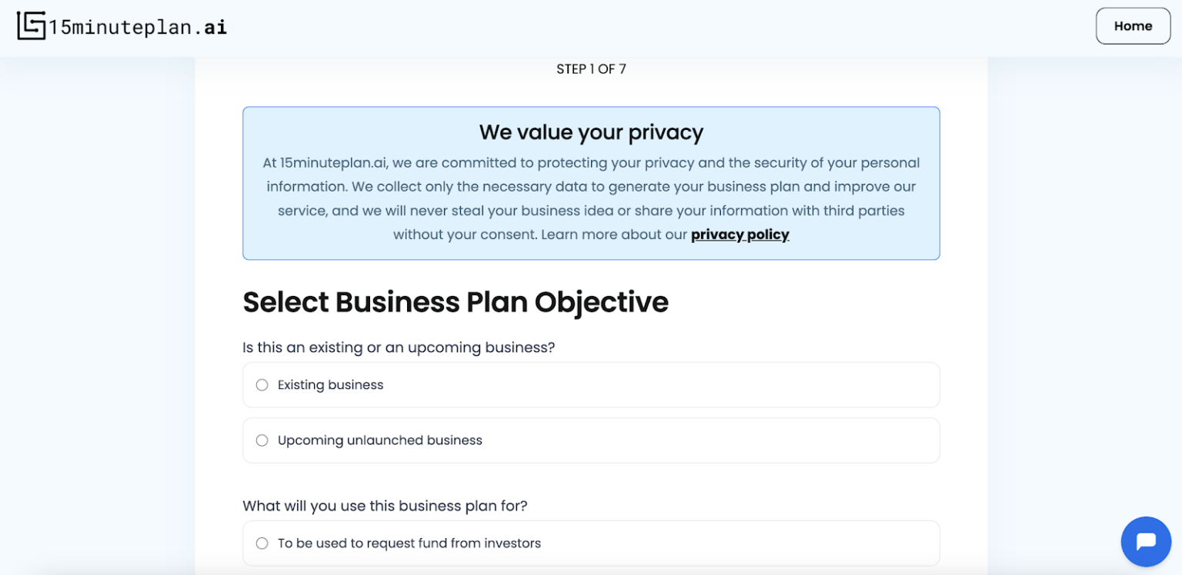Click the Select Business Plan Objective heading
Image resolution: width=1182 pixels, height=575 pixels.
pos(456,302)
